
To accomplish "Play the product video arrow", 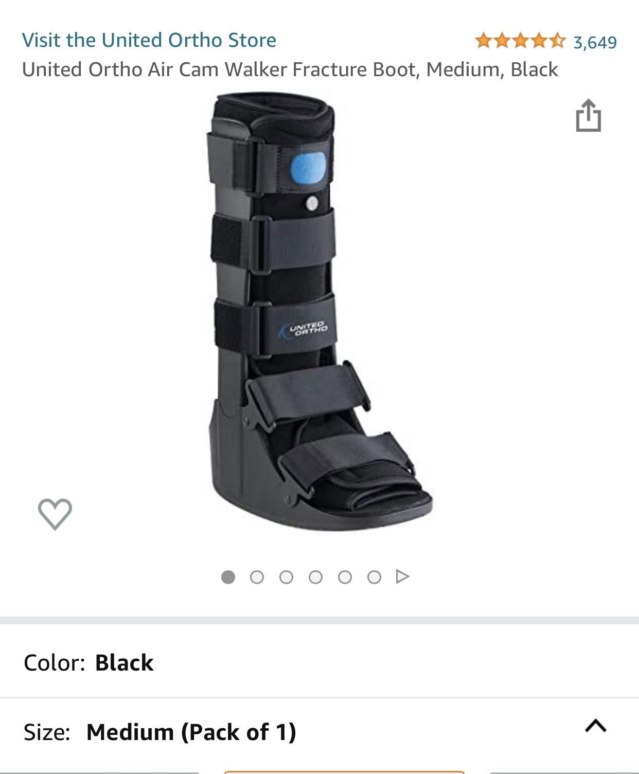I will point(403,576).
